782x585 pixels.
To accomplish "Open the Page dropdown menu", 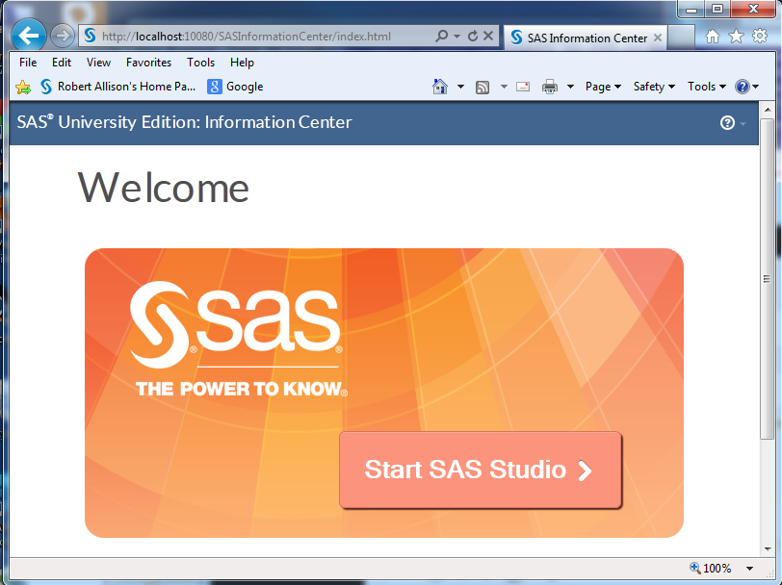I will coord(603,87).
